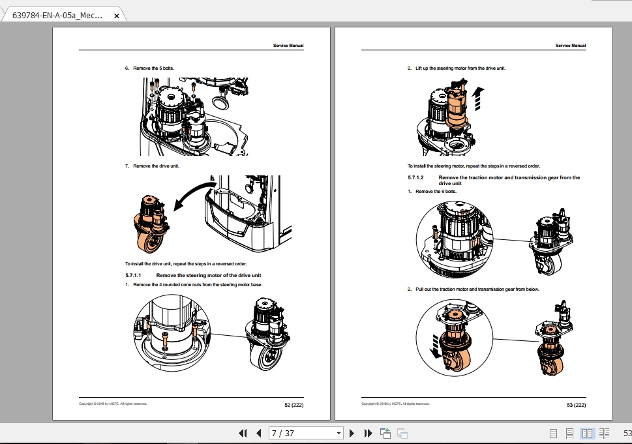Enable book view page layout
632x444 pixels.
605,432
